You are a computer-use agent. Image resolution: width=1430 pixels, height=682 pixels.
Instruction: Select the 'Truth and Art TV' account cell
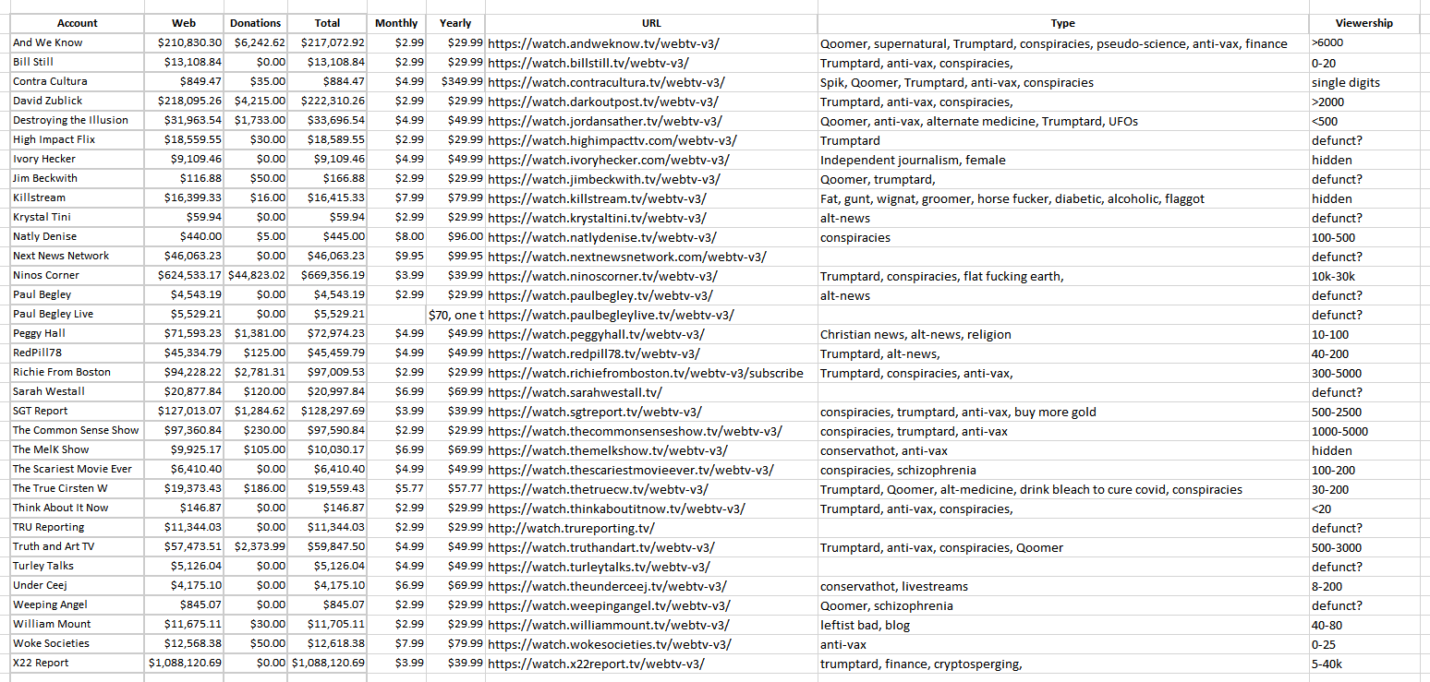tap(77, 546)
